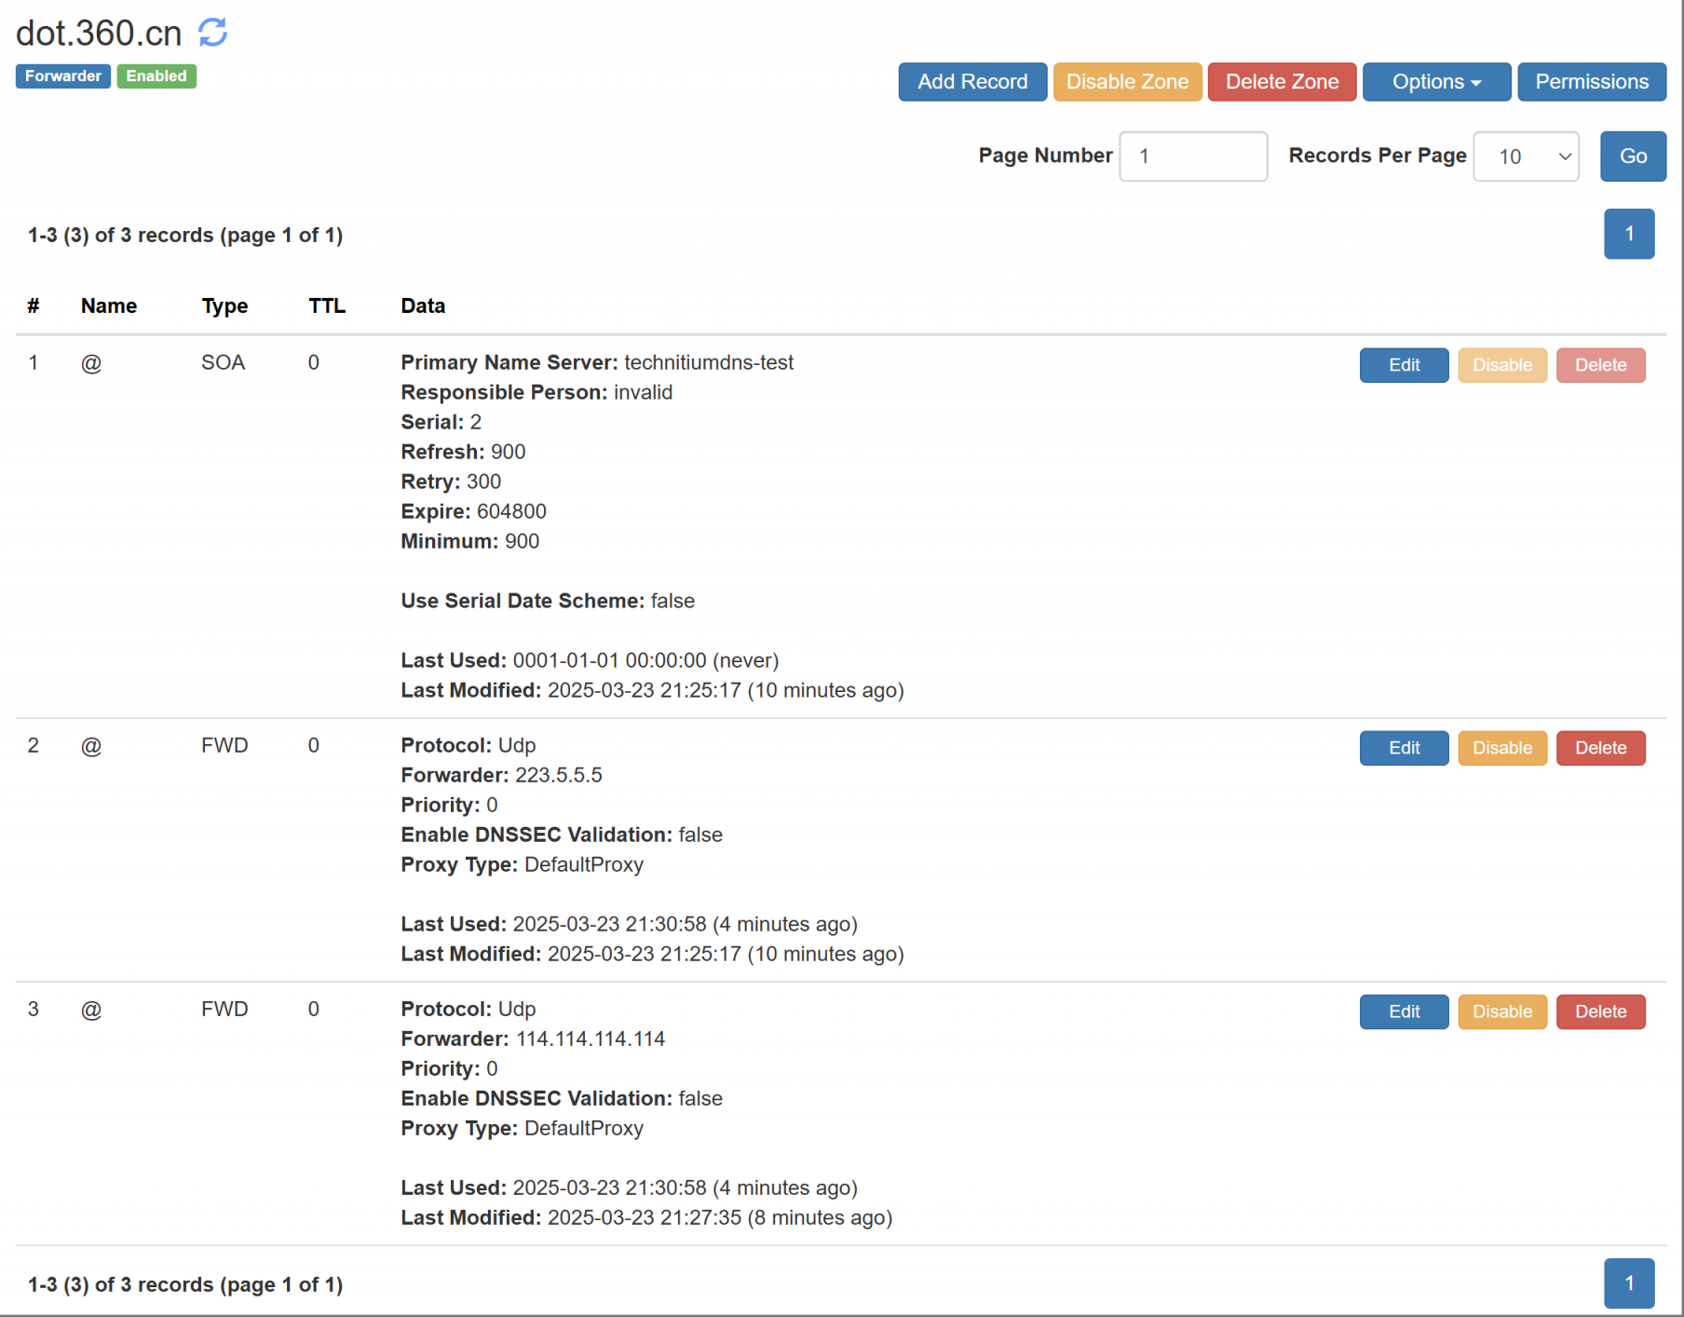1684x1317 pixels.
Task: Click the bottom pagination page 1 button
Action: pyautogui.click(x=1629, y=1283)
